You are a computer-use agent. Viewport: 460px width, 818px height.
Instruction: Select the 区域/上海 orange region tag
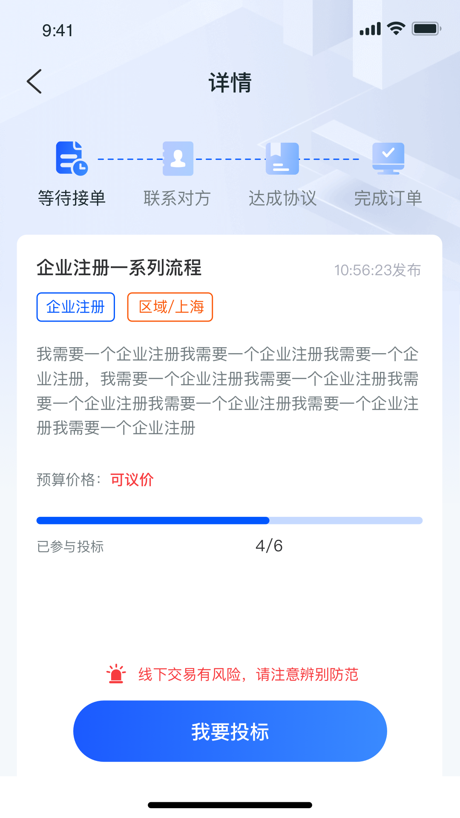(169, 307)
